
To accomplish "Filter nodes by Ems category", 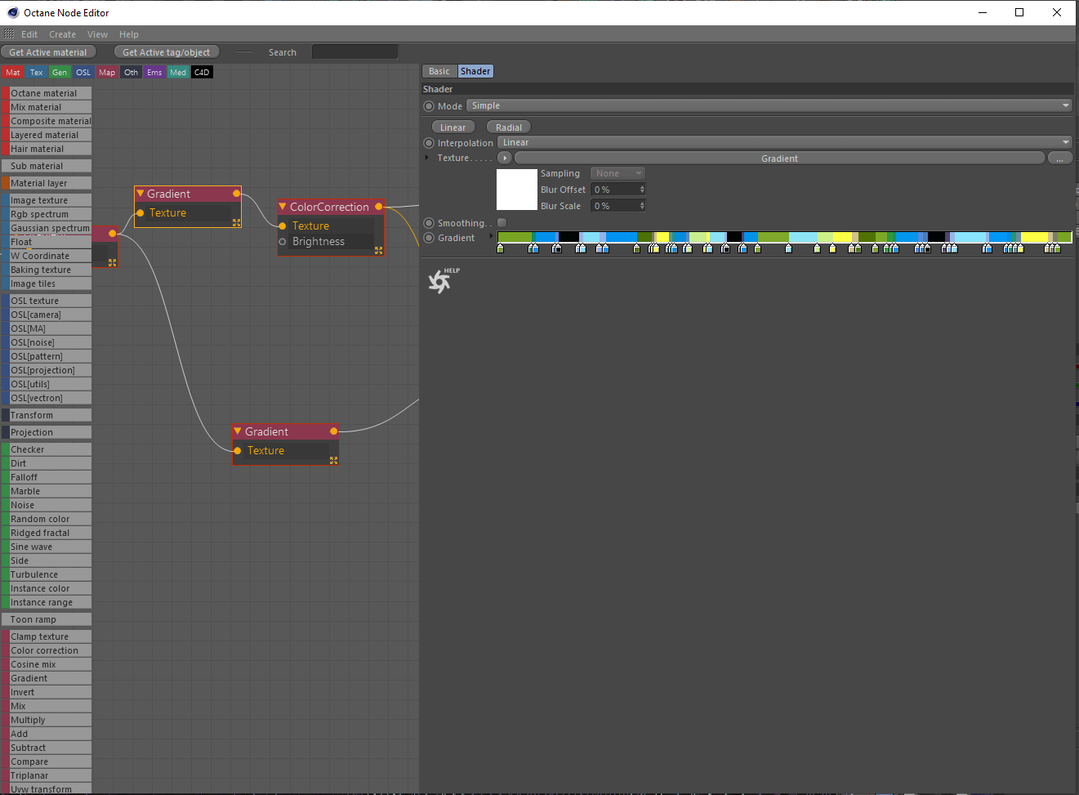I will [154, 73].
